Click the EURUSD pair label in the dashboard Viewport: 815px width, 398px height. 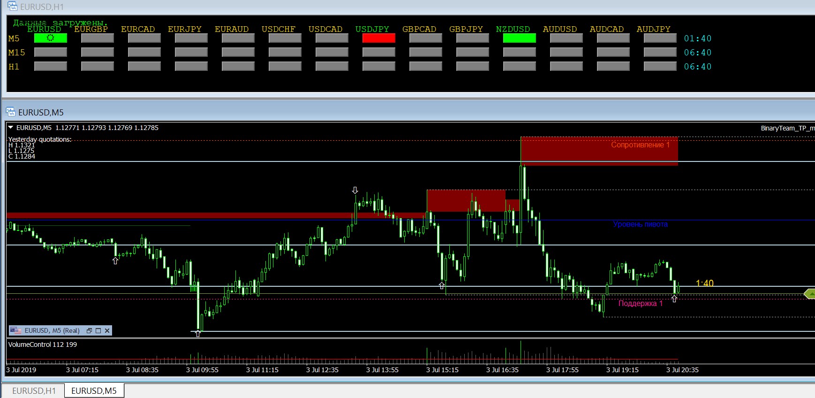tap(44, 29)
